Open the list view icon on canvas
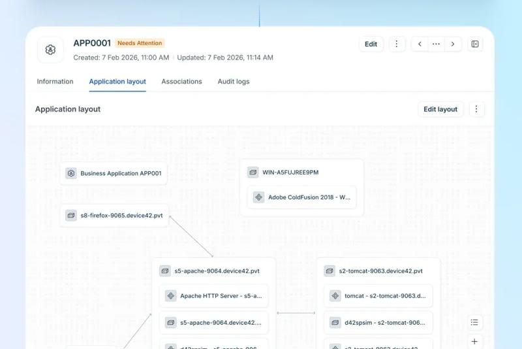Viewport: 522px width, 349px height. click(x=474, y=322)
